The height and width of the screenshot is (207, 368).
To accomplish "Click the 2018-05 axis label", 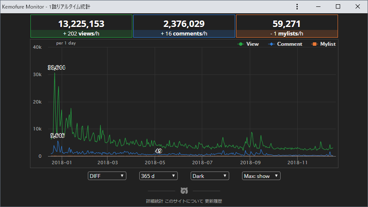I will 155,163.
